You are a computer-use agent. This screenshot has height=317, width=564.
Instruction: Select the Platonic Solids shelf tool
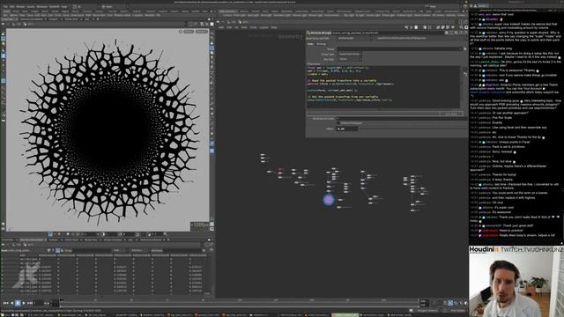click(122, 15)
